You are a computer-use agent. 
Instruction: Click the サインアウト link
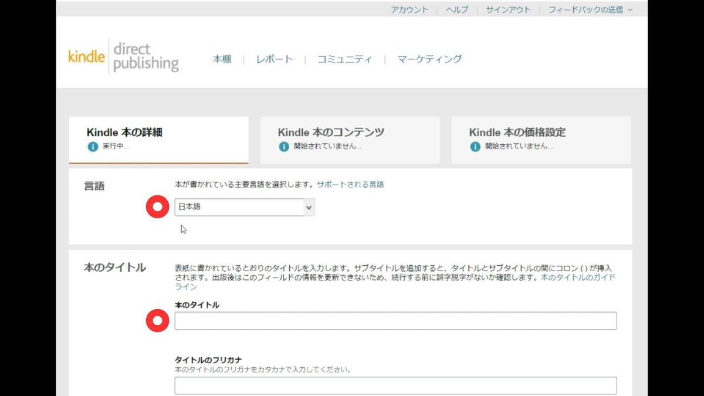508,9
